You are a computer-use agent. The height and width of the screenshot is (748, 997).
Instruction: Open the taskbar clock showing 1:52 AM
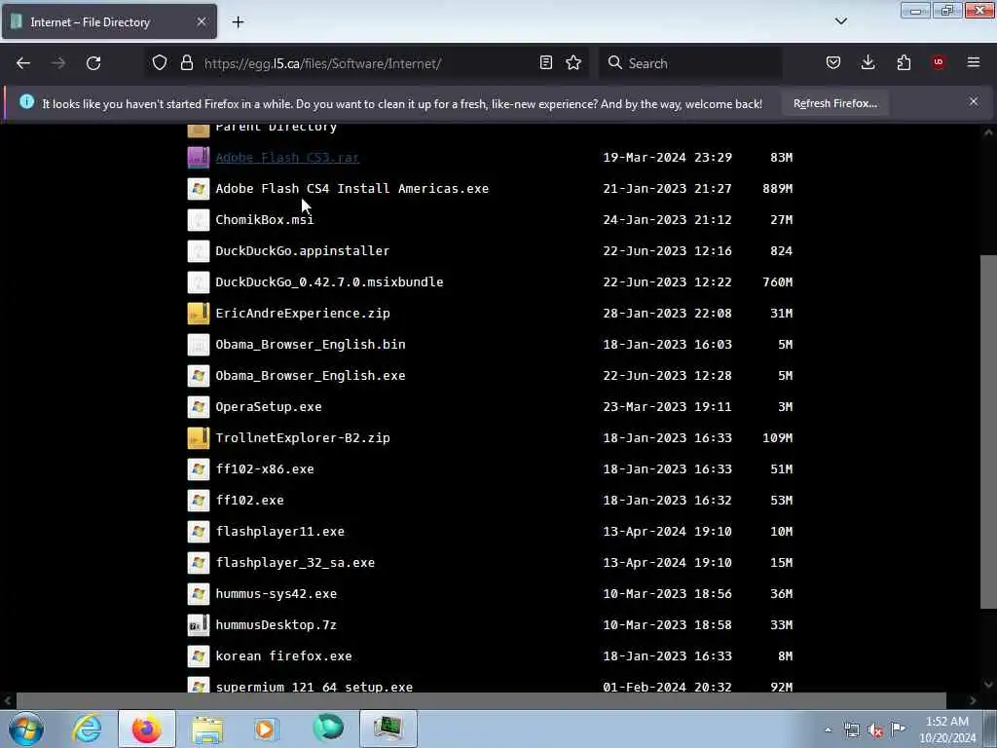coord(947,729)
